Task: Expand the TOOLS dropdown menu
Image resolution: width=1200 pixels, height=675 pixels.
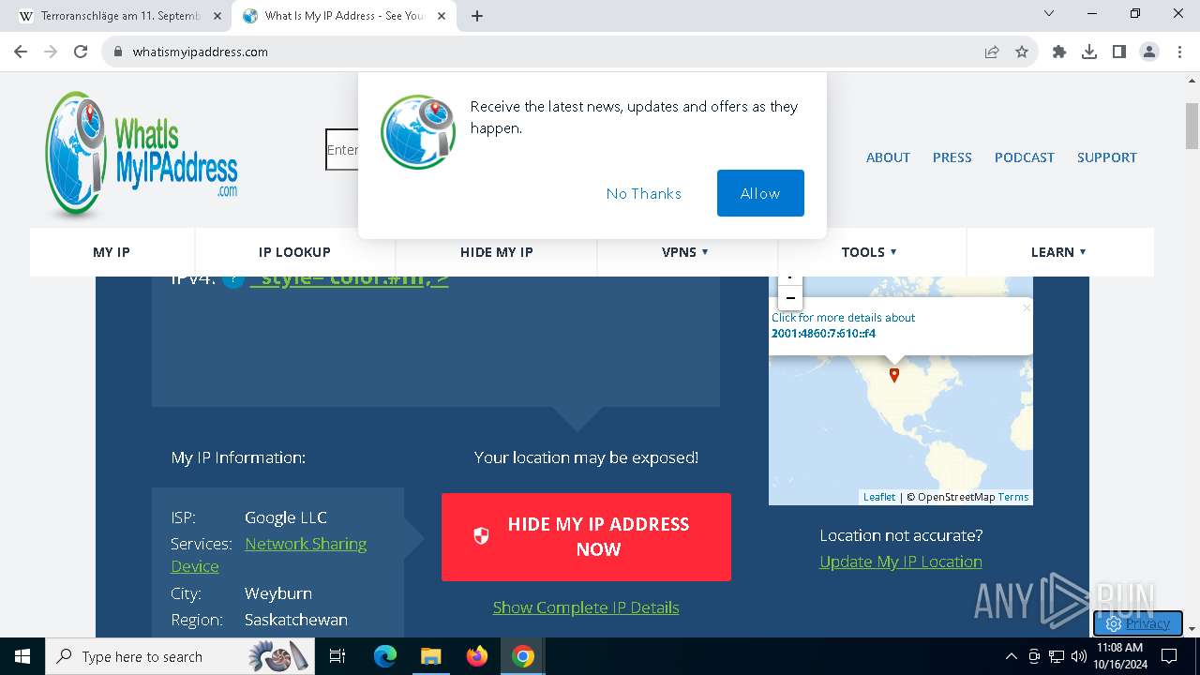Action: pos(869,252)
